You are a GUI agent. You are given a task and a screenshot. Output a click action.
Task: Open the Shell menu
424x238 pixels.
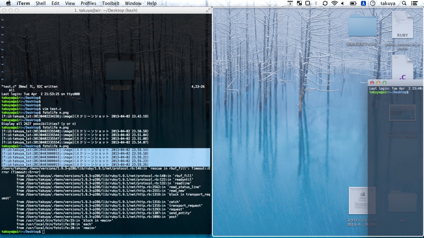[x=41, y=3]
